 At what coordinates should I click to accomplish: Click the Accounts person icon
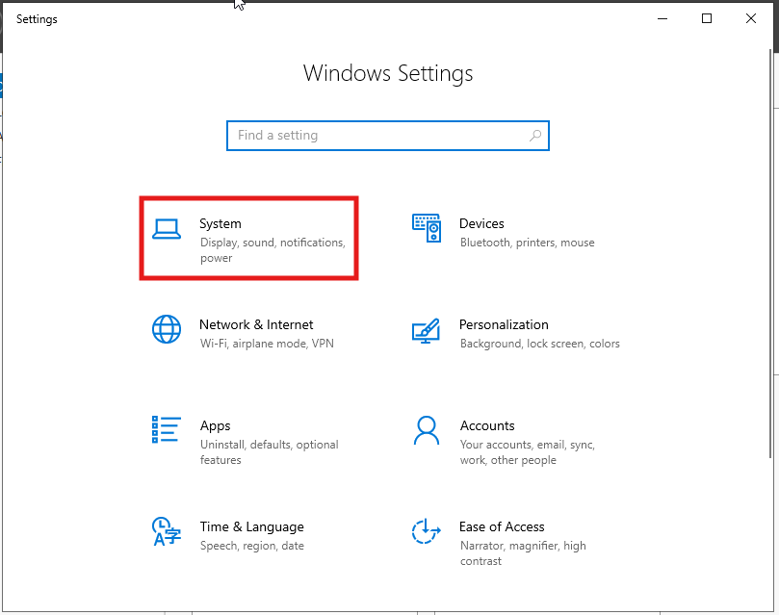click(x=427, y=430)
